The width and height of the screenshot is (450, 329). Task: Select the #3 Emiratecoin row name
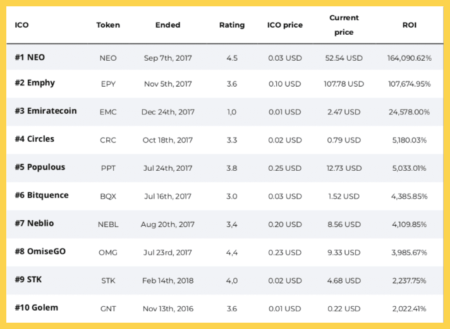click(x=46, y=111)
